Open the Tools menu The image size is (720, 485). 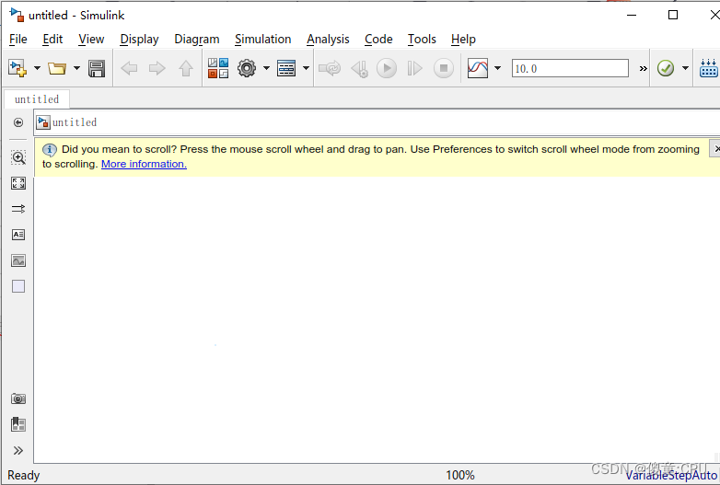coord(422,39)
